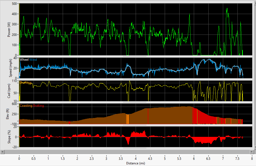This screenshot has width=256, height=166.
Task: Grab the splitter handle below the Power chart
Action: 135,56
